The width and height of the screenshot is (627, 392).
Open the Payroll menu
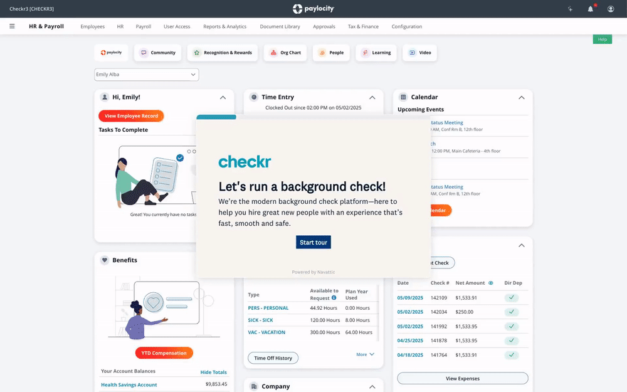143,26
